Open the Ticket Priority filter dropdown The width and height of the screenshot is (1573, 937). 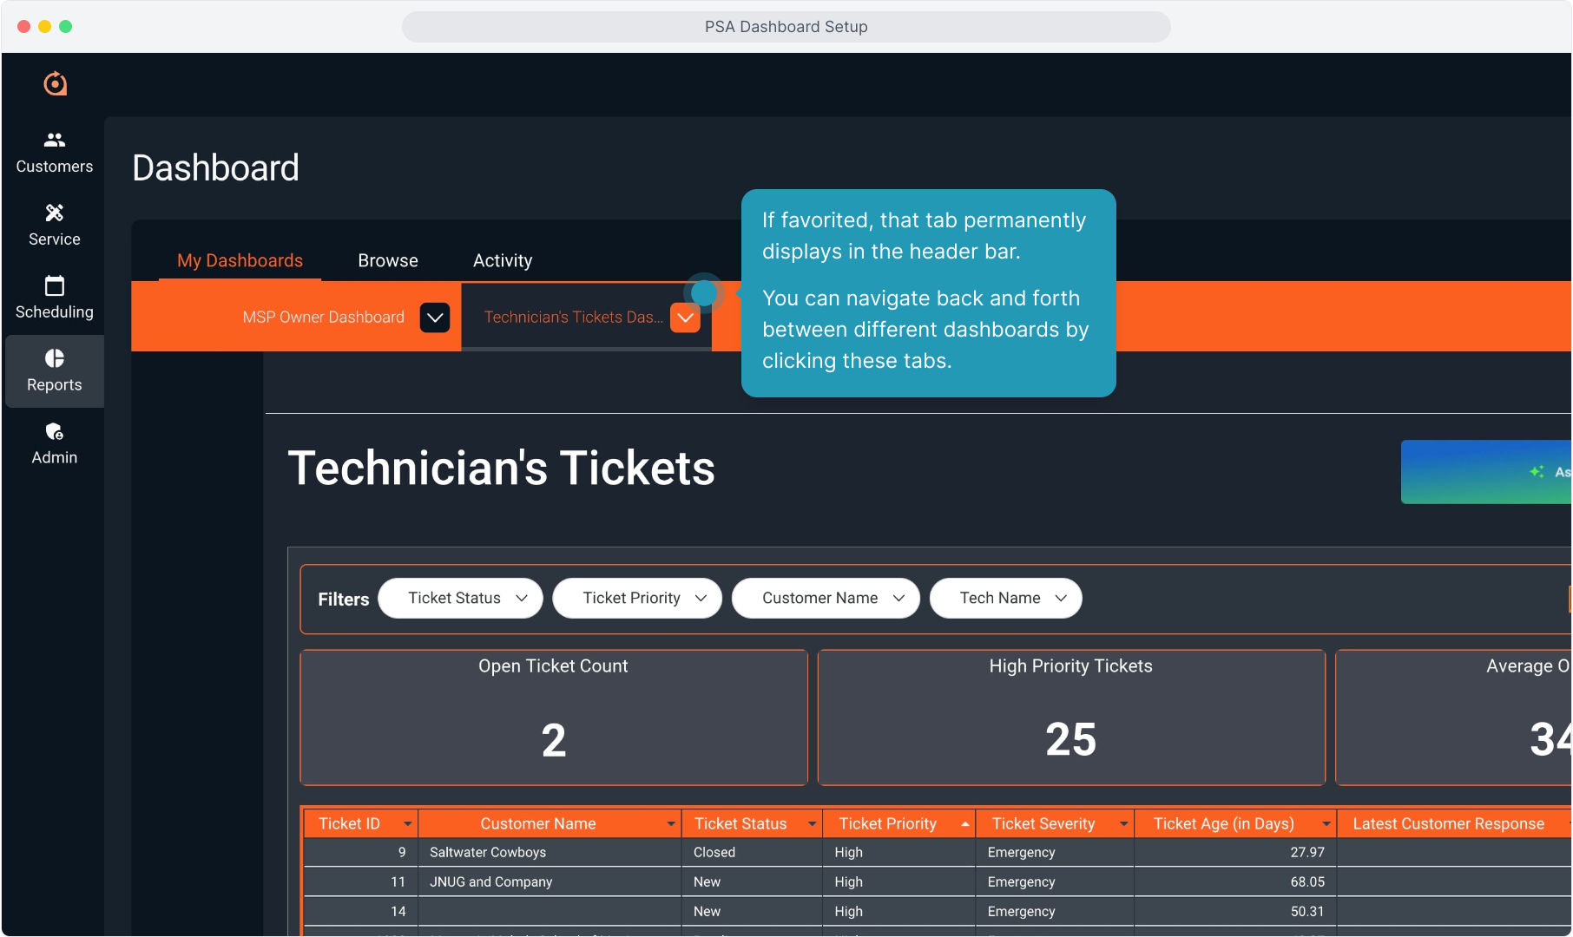(x=636, y=599)
